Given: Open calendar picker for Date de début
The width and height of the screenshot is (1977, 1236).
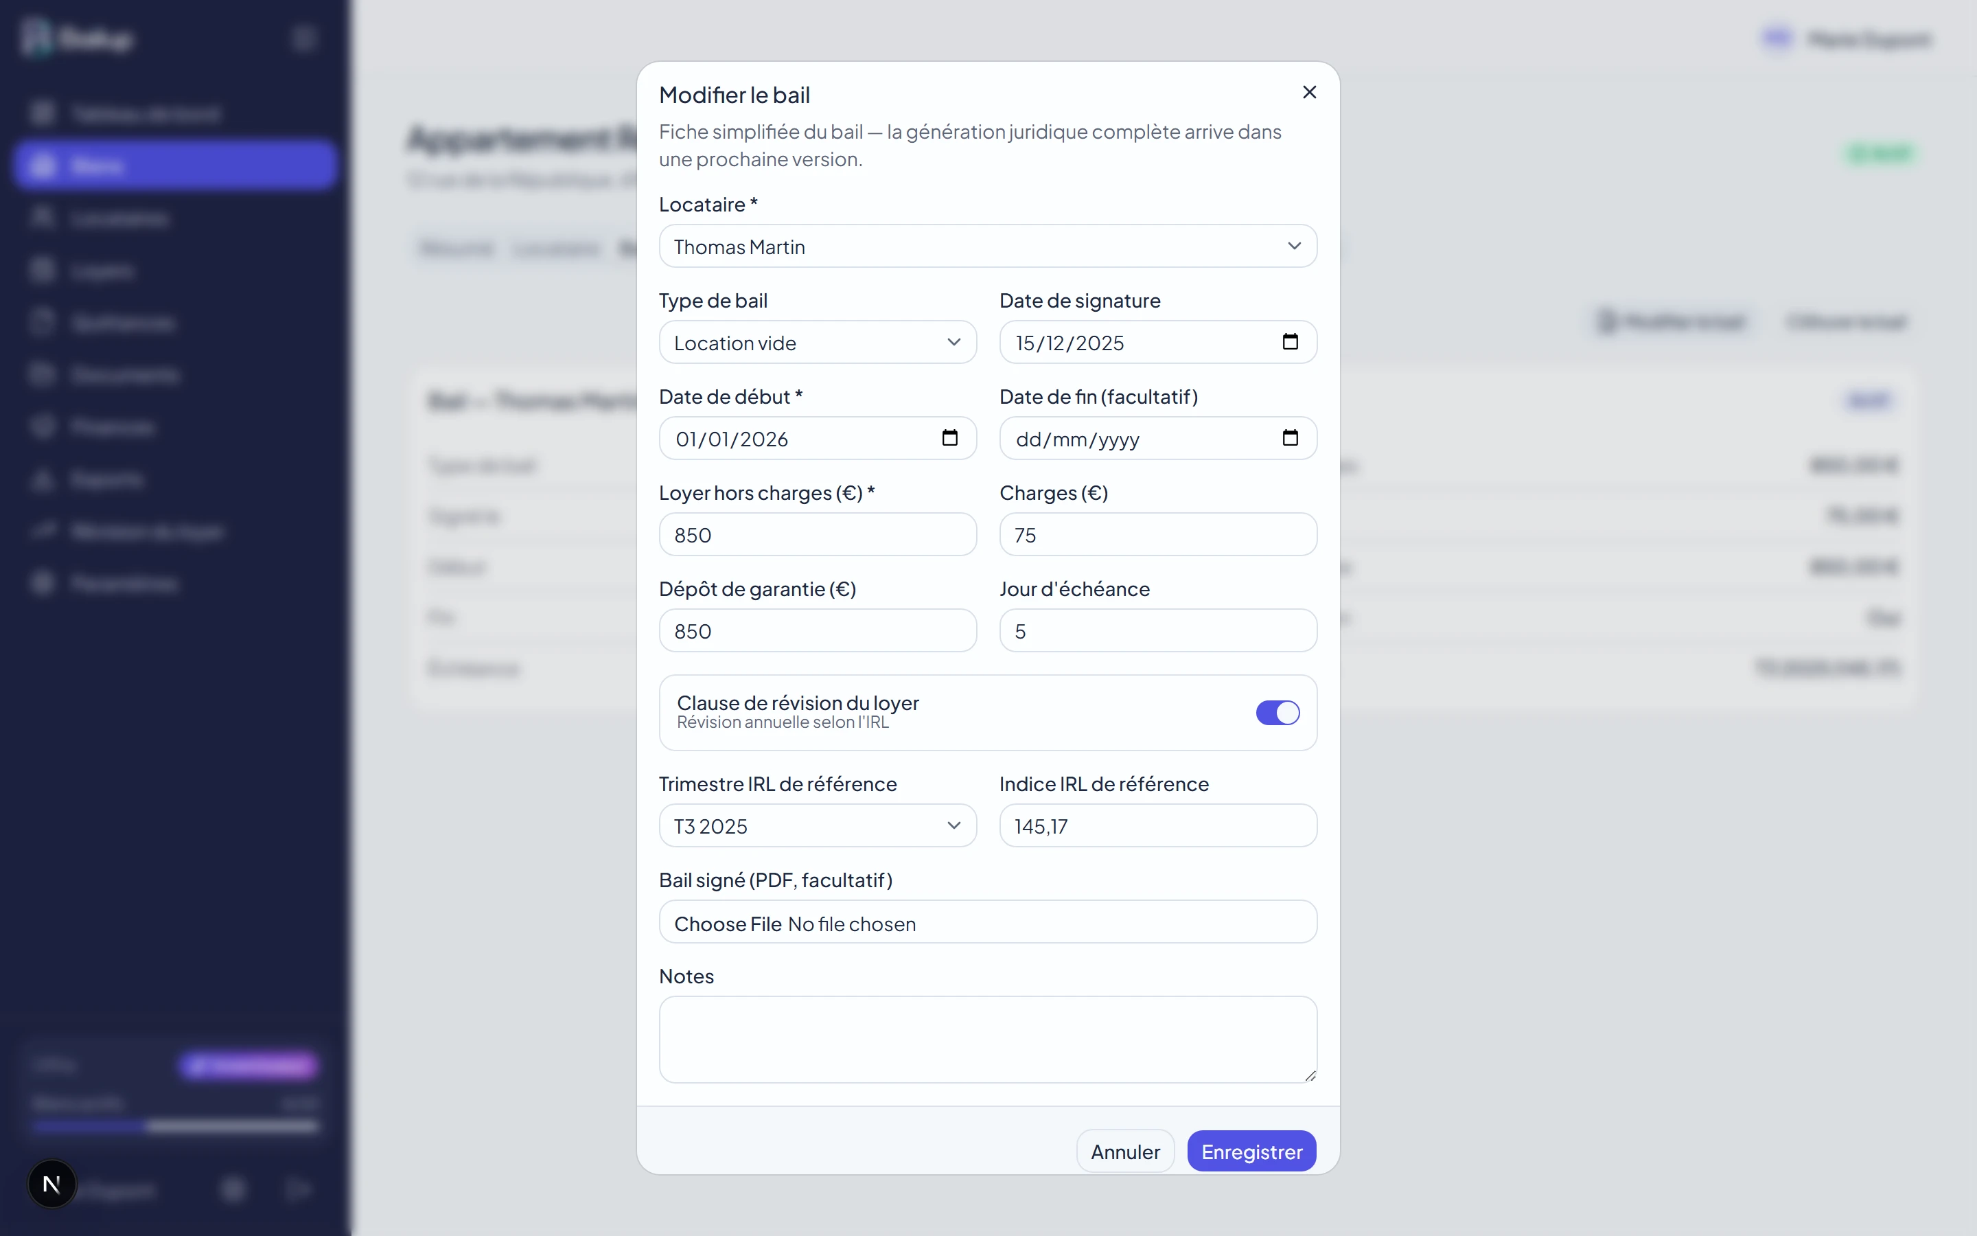Looking at the screenshot, I should coord(949,438).
